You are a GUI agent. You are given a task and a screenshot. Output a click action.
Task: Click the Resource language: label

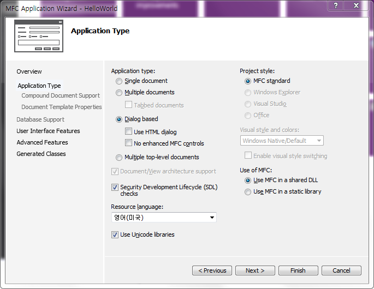(137, 207)
